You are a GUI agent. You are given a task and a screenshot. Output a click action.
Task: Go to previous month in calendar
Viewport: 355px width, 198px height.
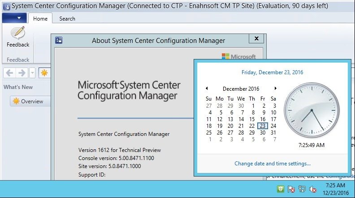click(x=207, y=88)
